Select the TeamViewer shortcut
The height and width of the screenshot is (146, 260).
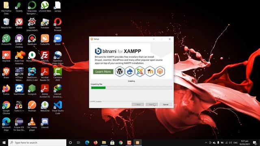[19, 90]
